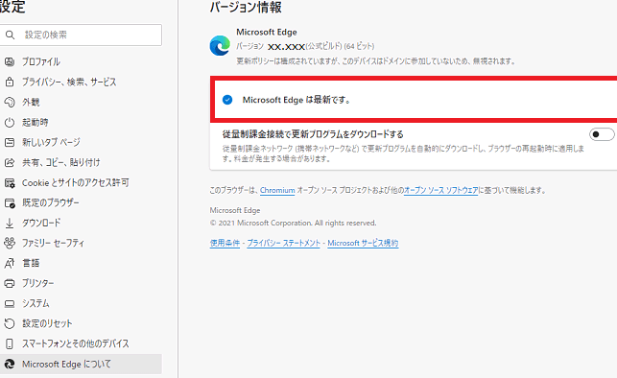Click the プリンター printer icon

tap(10, 283)
